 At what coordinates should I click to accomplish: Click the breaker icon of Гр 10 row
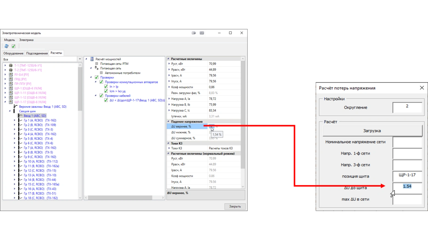pyautogui.click(x=20, y=161)
